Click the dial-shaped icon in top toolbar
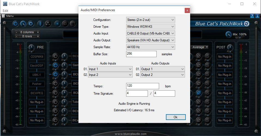Image resolution: width=261 pixels, height=136 pixels. [x=23, y=24]
